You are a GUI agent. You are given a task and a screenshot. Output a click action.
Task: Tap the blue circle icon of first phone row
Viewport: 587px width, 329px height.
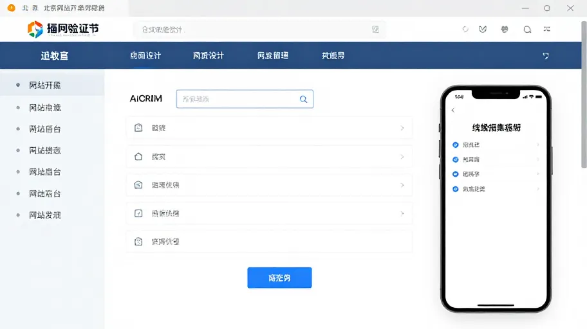456,145
